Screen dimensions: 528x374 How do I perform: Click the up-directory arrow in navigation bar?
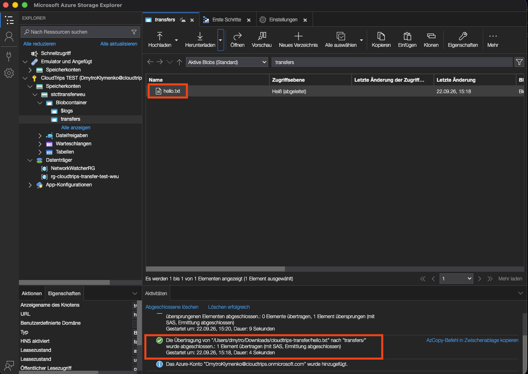(x=179, y=62)
